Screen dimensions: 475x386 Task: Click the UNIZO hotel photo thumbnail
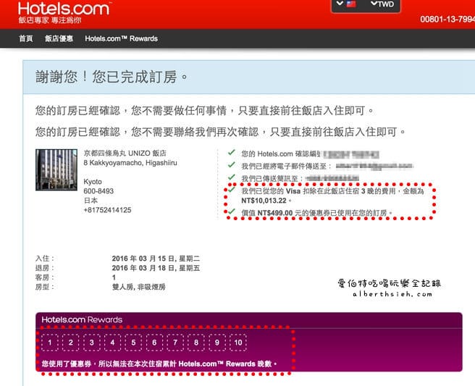[x=56, y=169]
